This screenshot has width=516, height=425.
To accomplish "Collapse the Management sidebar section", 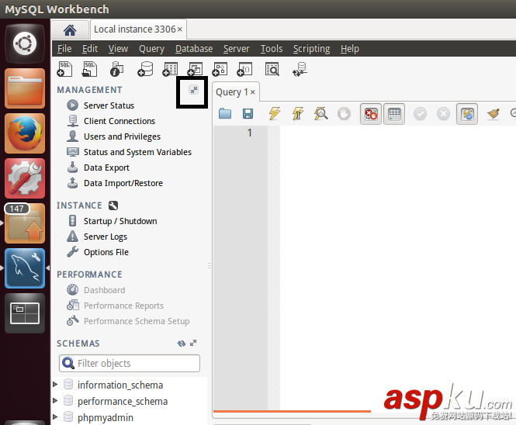I will click(194, 89).
